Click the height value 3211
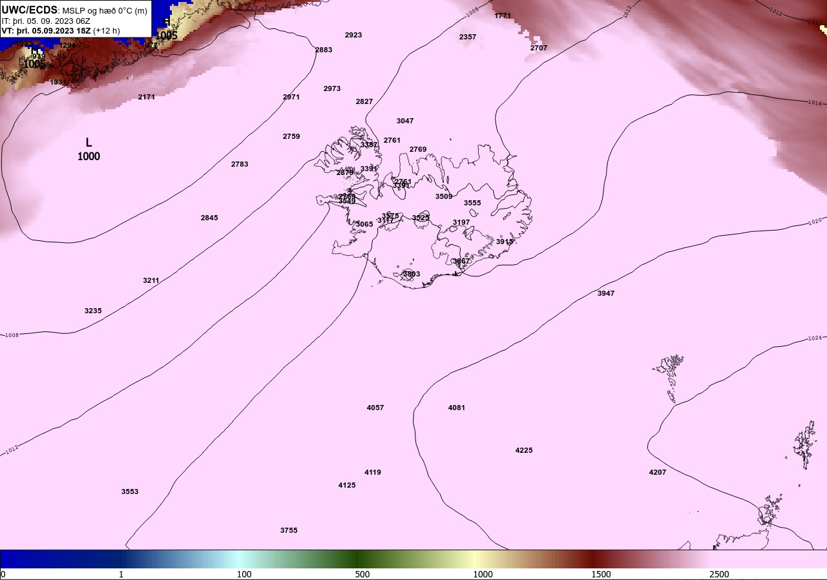 pyautogui.click(x=151, y=280)
